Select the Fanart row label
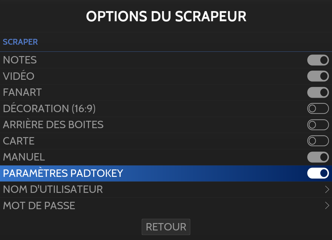Image resolution: width=332 pixels, height=240 pixels. (22, 92)
